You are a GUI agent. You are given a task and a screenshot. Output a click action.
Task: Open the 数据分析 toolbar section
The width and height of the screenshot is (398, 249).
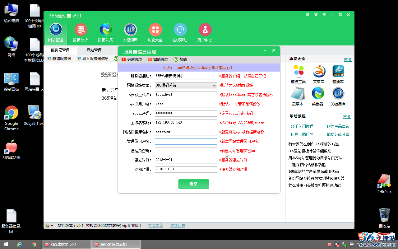(x=81, y=33)
